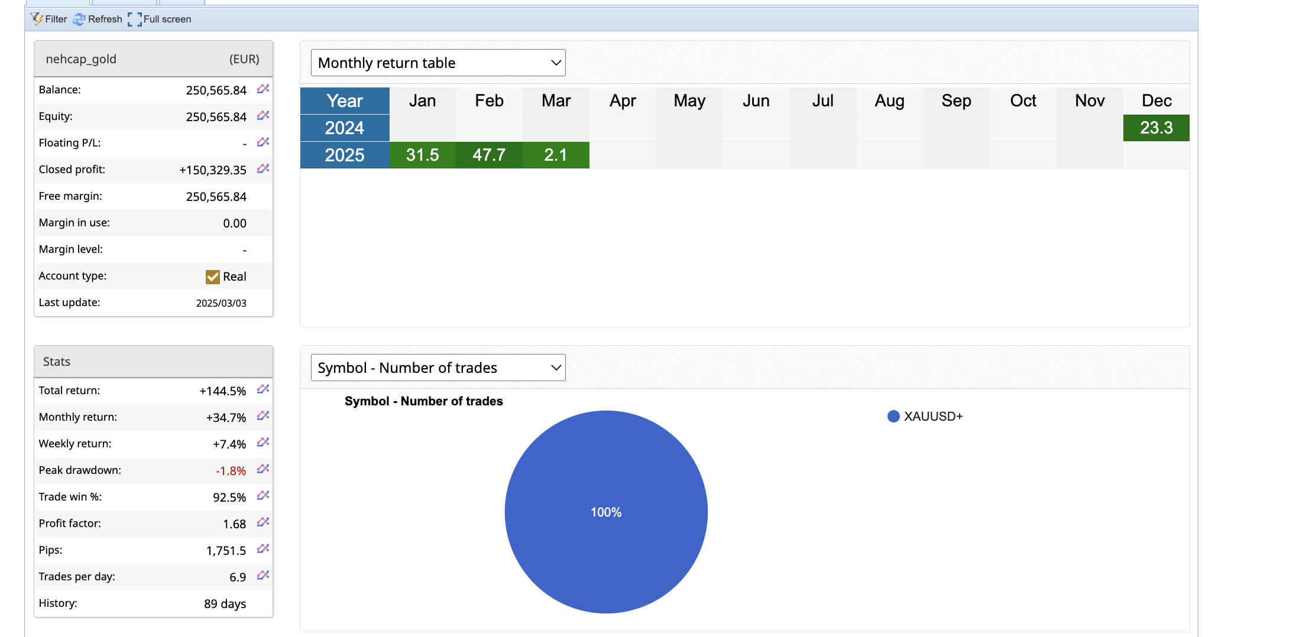Viewport: 1296px width, 637px height.
Task: Click chart icon next to Peak drawdown
Action: click(263, 469)
